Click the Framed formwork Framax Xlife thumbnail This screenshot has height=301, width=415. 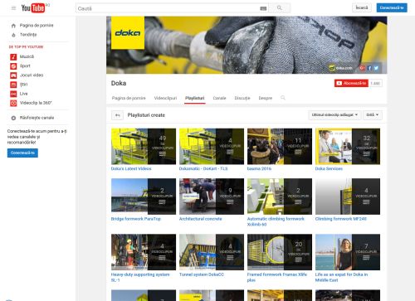(x=280, y=252)
